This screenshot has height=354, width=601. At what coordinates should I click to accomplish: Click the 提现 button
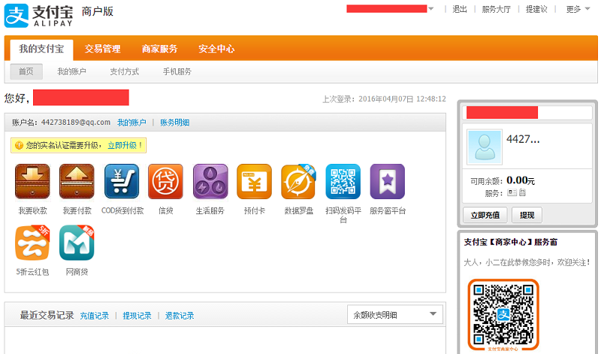(x=527, y=215)
